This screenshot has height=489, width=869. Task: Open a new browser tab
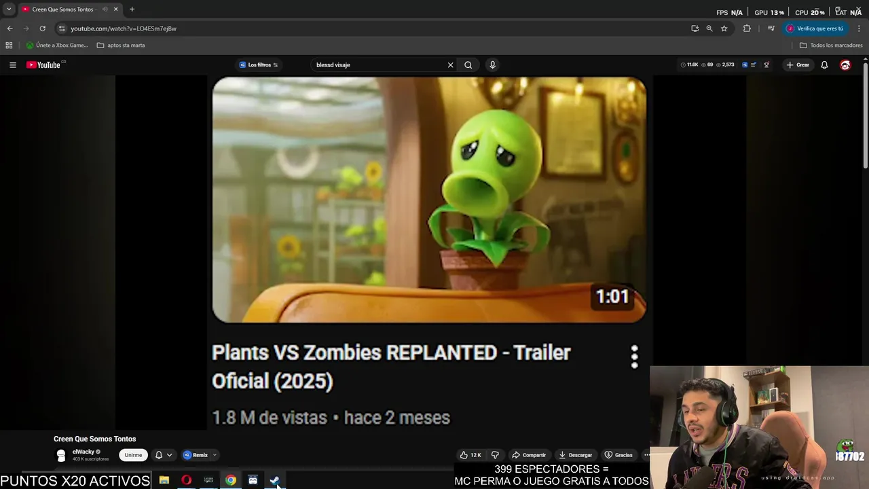(132, 10)
